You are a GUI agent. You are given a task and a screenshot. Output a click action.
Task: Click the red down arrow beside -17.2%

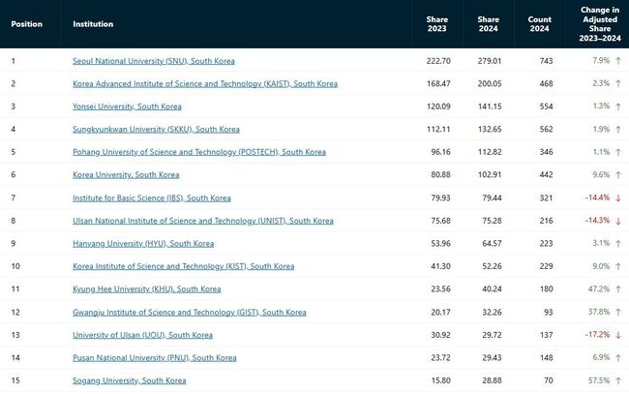tap(618, 335)
